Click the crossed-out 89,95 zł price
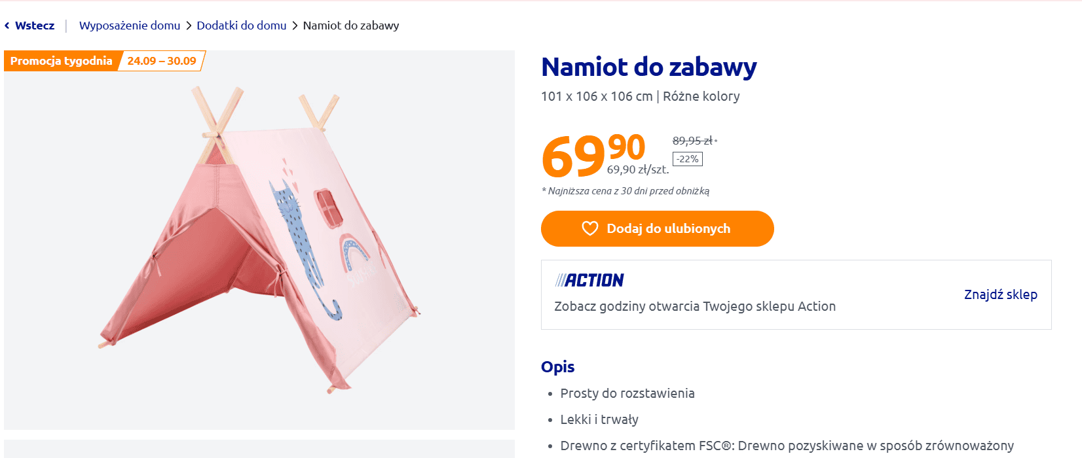This screenshot has height=458, width=1082. tap(692, 141)
